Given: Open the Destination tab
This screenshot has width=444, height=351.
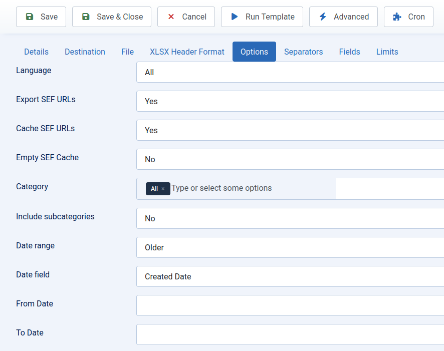Looking at the screenshot, I should click(85, 52).
